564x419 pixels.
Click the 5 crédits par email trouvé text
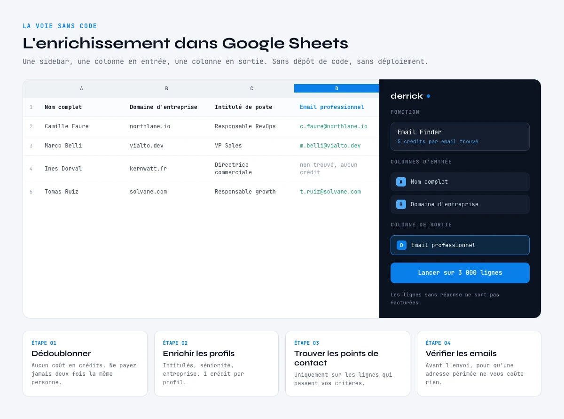click(438, 141)
